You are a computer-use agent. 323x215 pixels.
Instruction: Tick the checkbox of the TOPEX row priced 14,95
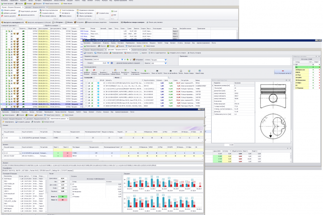pos(86,89)
